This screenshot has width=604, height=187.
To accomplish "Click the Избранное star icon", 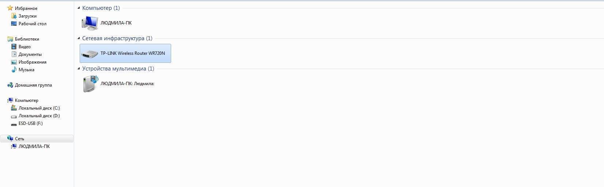I will [10, 8].
